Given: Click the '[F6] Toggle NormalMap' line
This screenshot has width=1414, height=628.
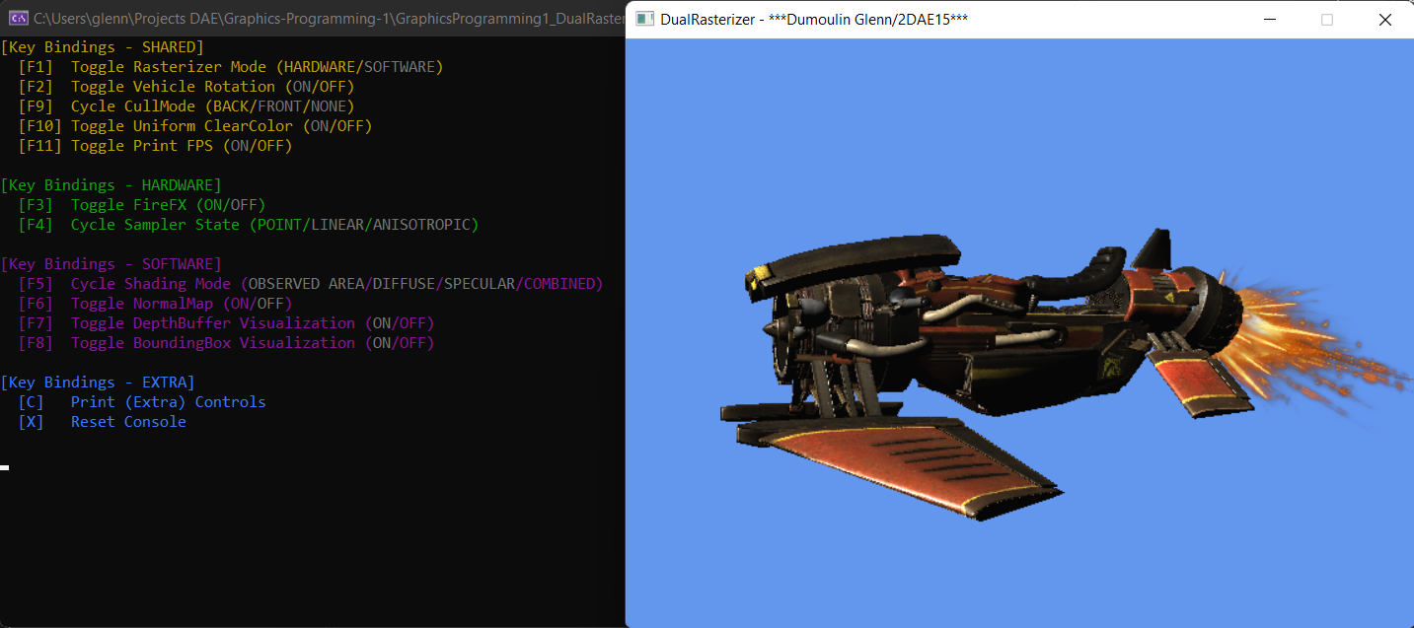Looking at the screenshot, I should pyautogui.click(x=155, y=304).
